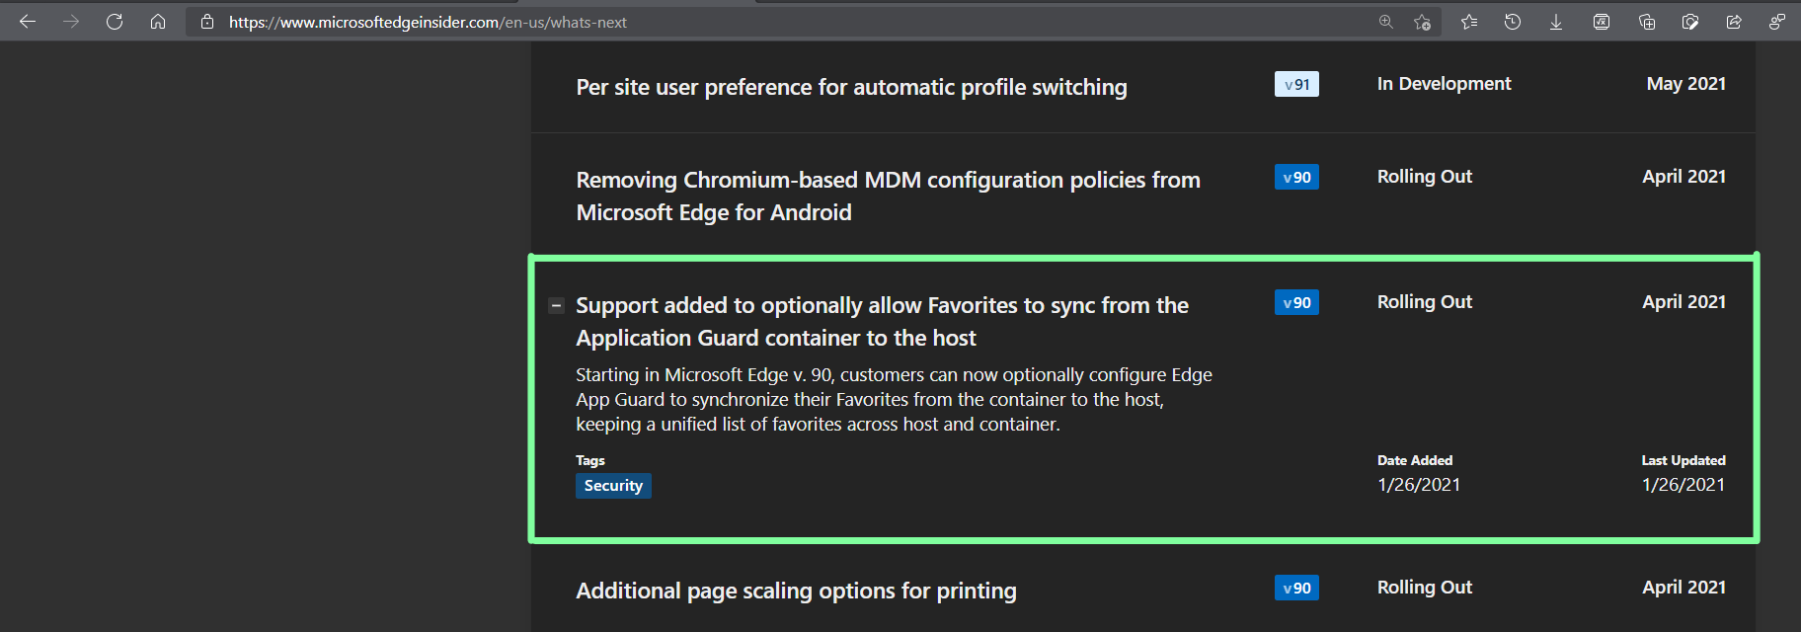Click the v91 version badge
1801x632 pixels.
click(1296, 84)
